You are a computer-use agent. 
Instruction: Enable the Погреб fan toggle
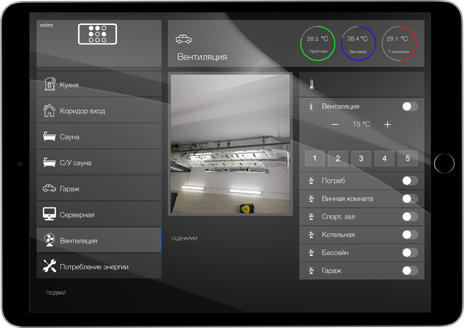(410, 181)
